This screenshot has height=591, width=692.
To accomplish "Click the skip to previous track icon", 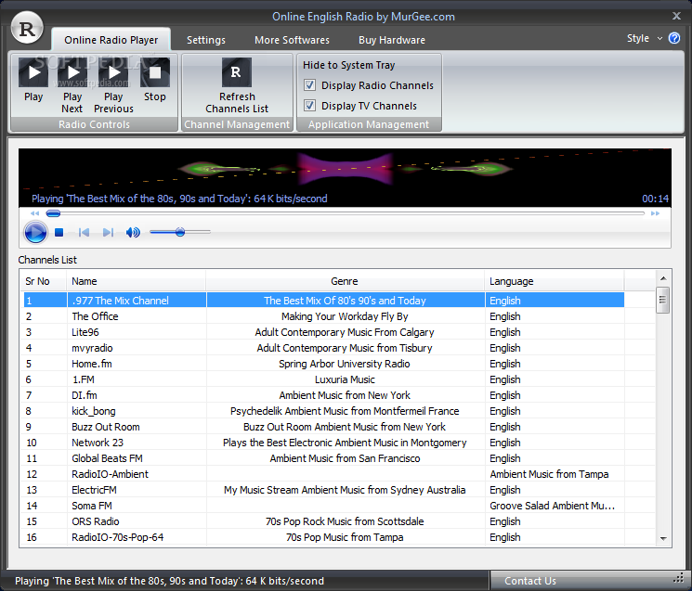I will (x=84, y=232).
